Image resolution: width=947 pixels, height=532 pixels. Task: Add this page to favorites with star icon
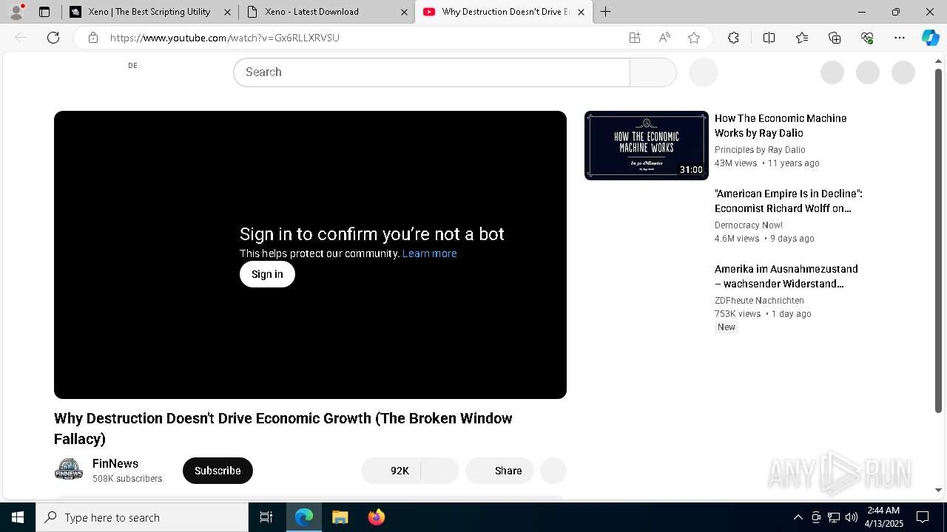pyautogui.click(x=694, y=38)
